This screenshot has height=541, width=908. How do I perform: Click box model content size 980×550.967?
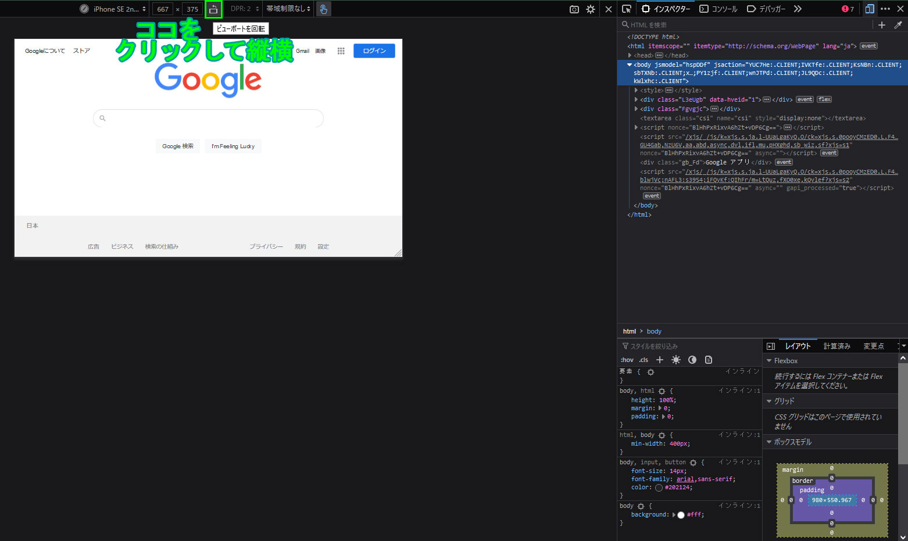point(832,500)
